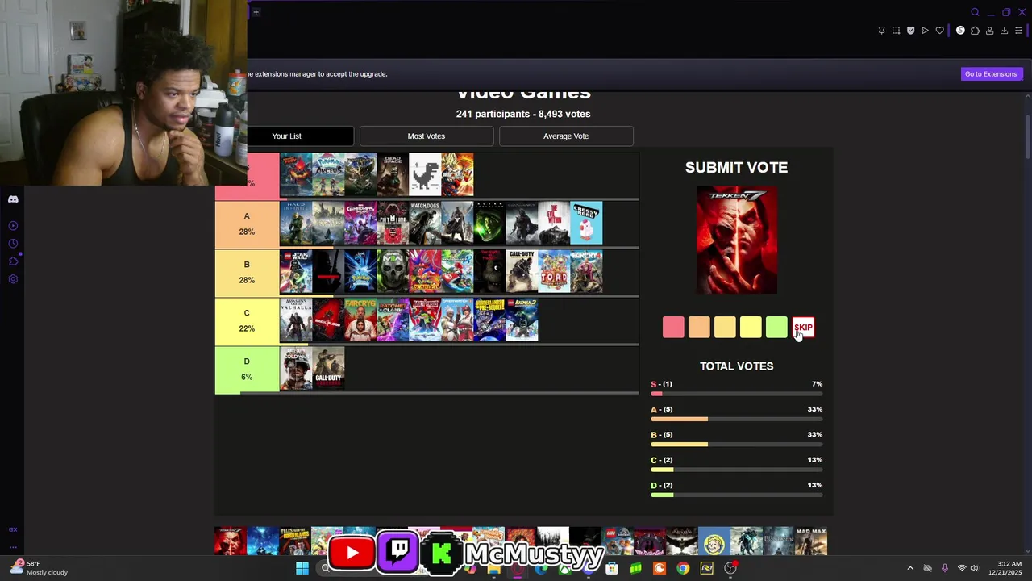Image resolution: width=1032 pixels, height=581 pixels.
Task: Open the Microsoft Store icon on the taskbar
Action: (x=612, y=568)
